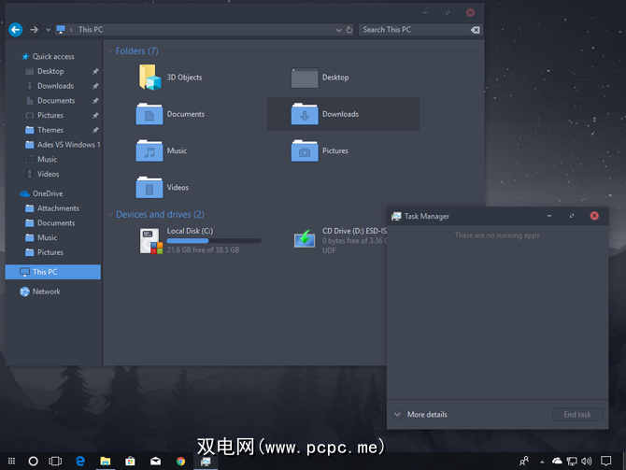Click the Task View taskbar icon
The width and height of the screenshot is (626, 470).
click(x=55, y=461)
